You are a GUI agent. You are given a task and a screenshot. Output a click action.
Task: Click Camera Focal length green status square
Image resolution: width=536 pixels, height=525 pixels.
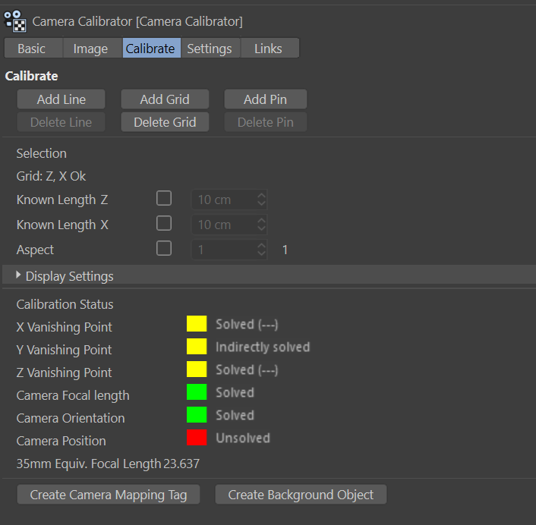(x=197, y=392)
